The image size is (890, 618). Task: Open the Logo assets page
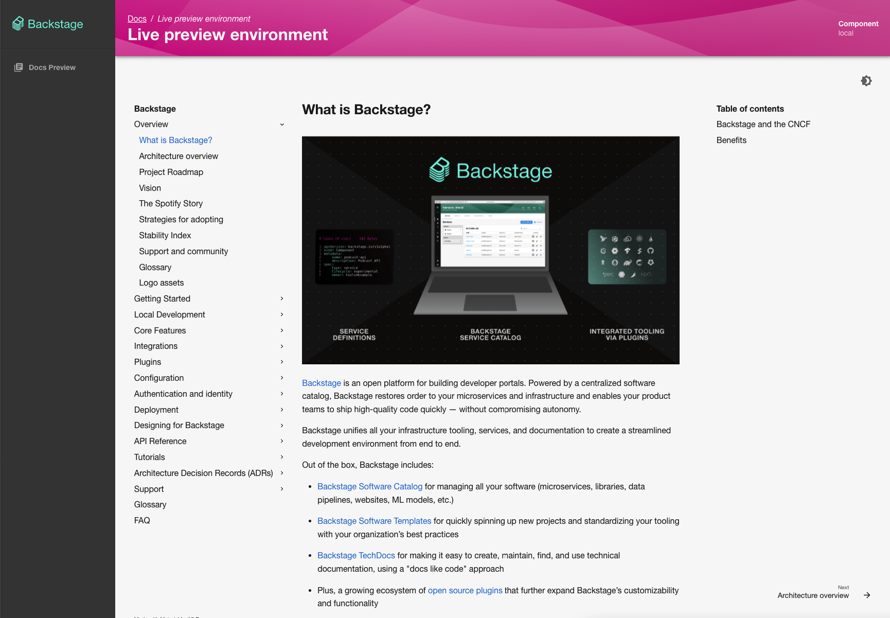161,283
